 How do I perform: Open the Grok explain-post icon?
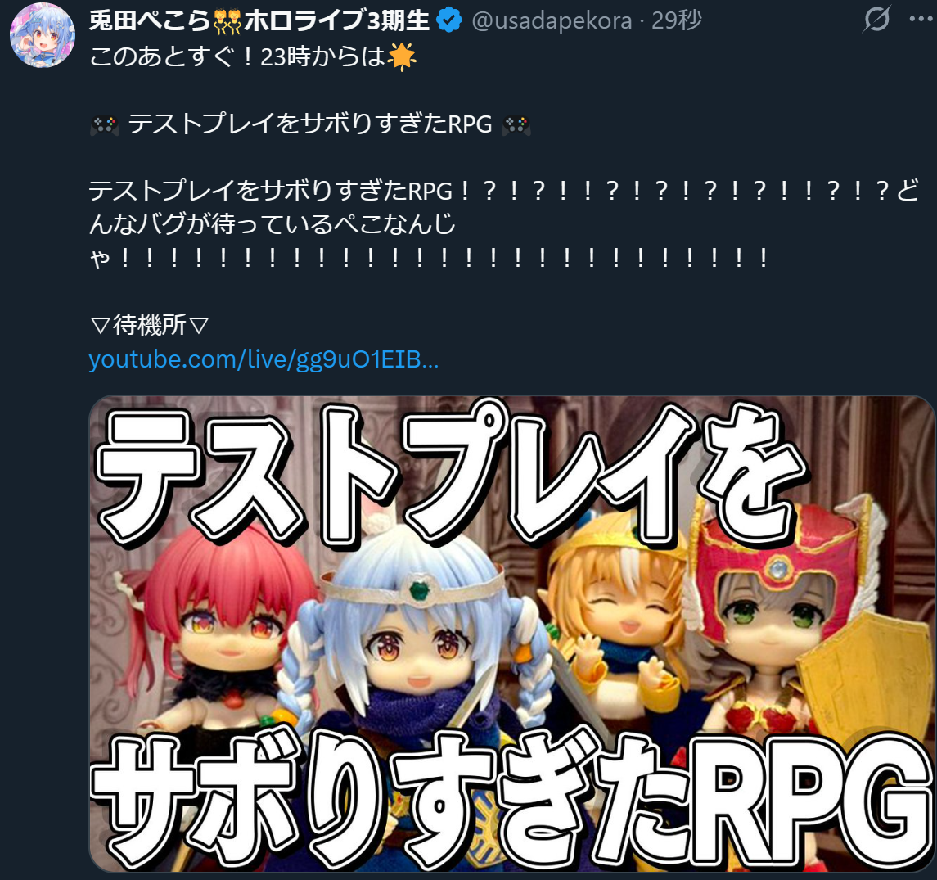click(876, 19)
